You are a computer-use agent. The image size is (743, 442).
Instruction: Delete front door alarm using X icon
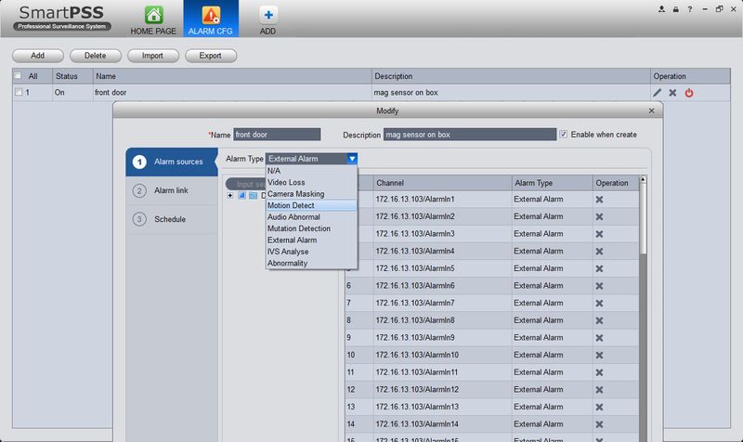click(x=672, y=93)
